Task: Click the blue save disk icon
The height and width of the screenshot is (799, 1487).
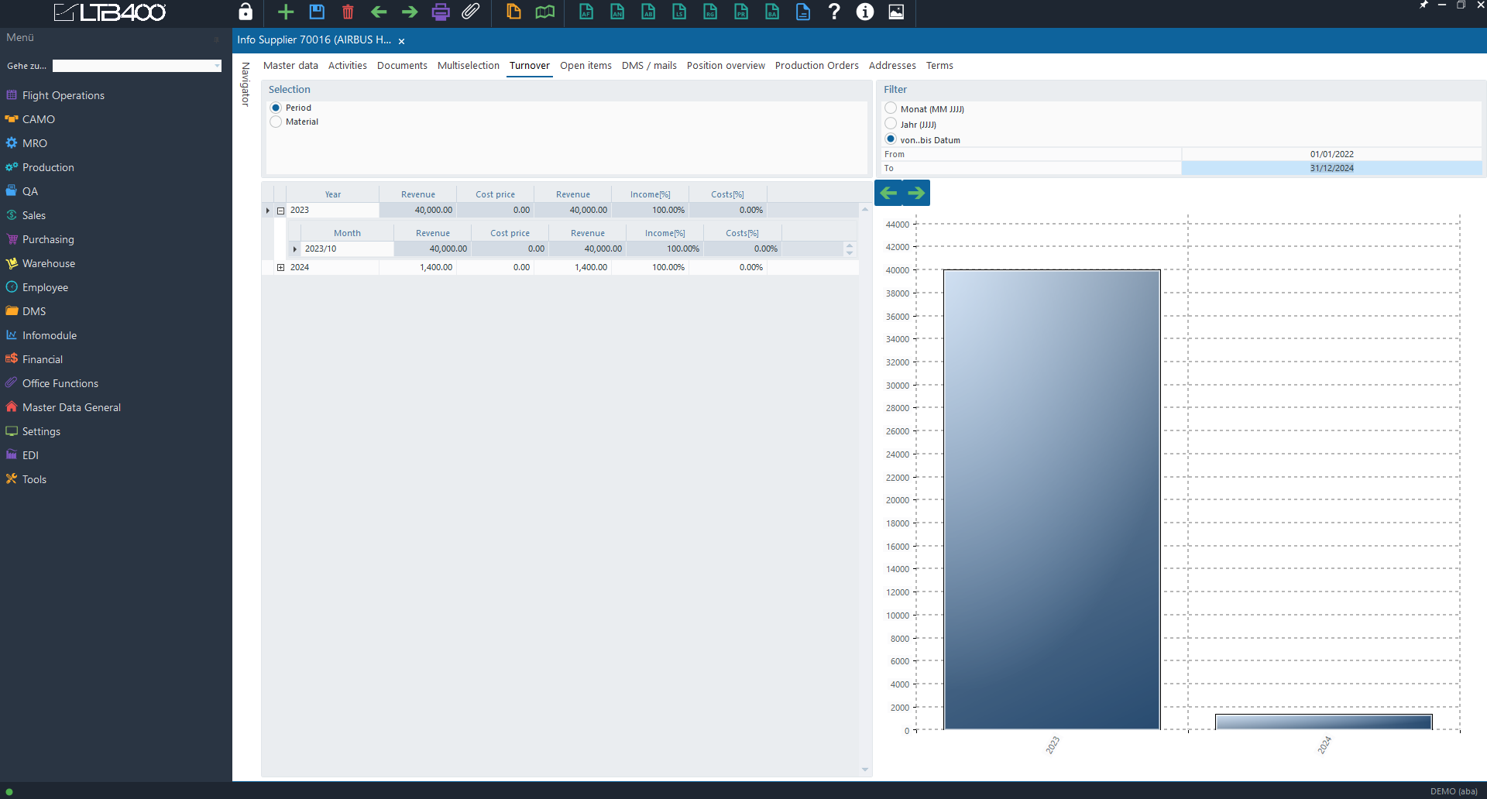Action: [x=317, y=12]
